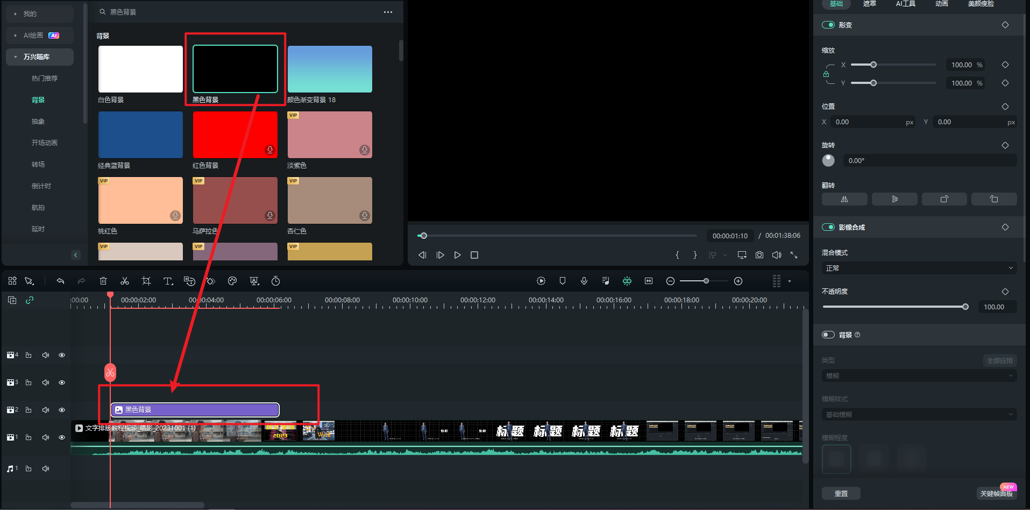1030x510 pixels.
Task: Click the text T tool icon
Action: coord(168,281)
